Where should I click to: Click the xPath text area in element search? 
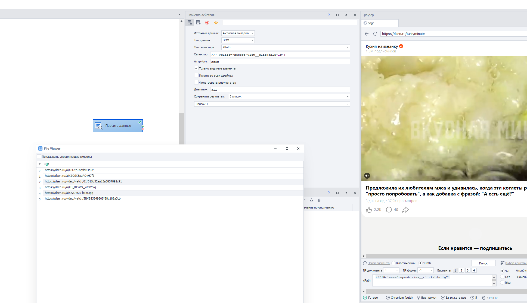pyautogui.click(x=433, y=280)
